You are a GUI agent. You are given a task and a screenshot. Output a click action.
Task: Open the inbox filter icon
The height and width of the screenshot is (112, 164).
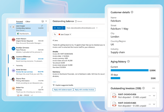coord(46,21)
